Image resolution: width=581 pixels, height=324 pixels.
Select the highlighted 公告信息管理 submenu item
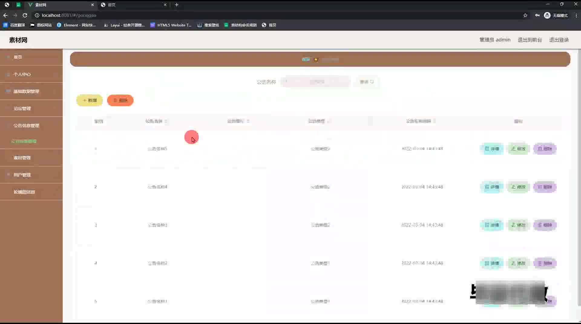pyautogui.click(x=24, y=141)
